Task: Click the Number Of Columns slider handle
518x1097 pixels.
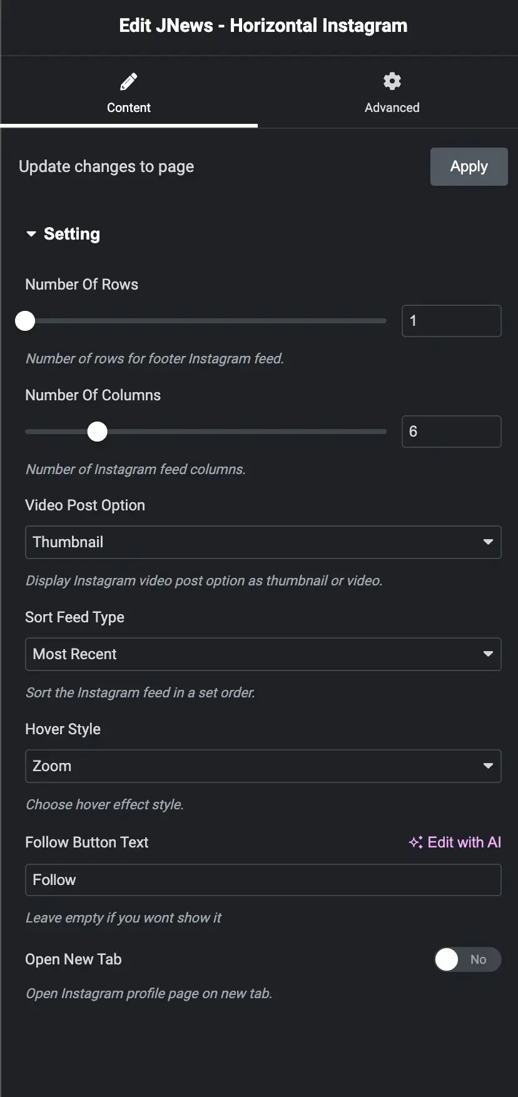Action: [98, 432]
